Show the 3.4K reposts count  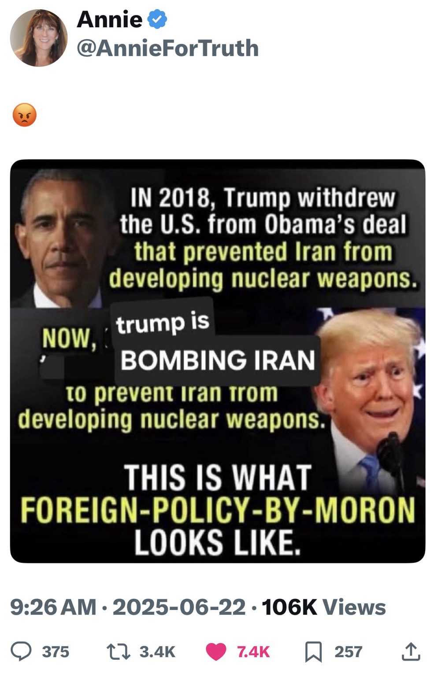(x=157, y=652)
